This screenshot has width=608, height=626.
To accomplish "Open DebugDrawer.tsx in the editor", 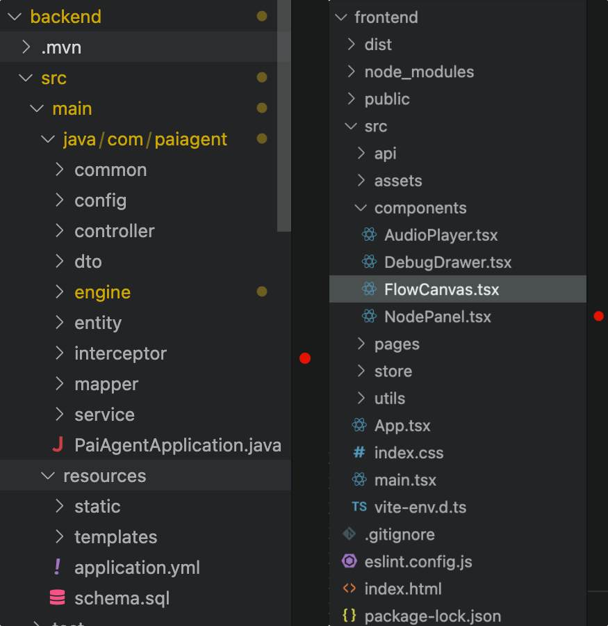I will 447,262.
